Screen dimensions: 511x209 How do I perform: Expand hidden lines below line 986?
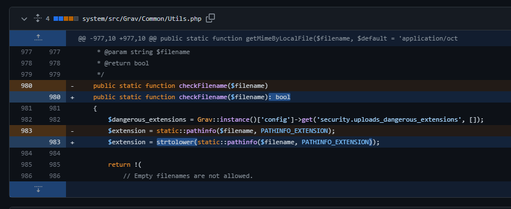tap(38, 189)
